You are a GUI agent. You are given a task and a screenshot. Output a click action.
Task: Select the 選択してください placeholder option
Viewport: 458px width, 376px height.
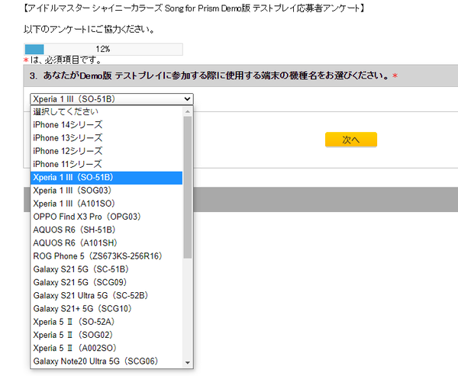(107, 111)
